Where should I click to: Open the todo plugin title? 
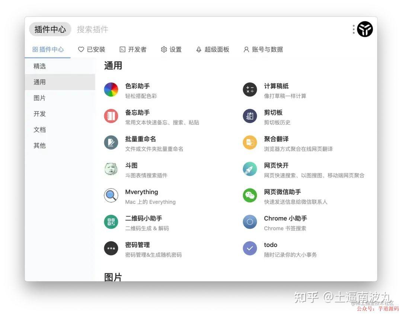(271, 245)
